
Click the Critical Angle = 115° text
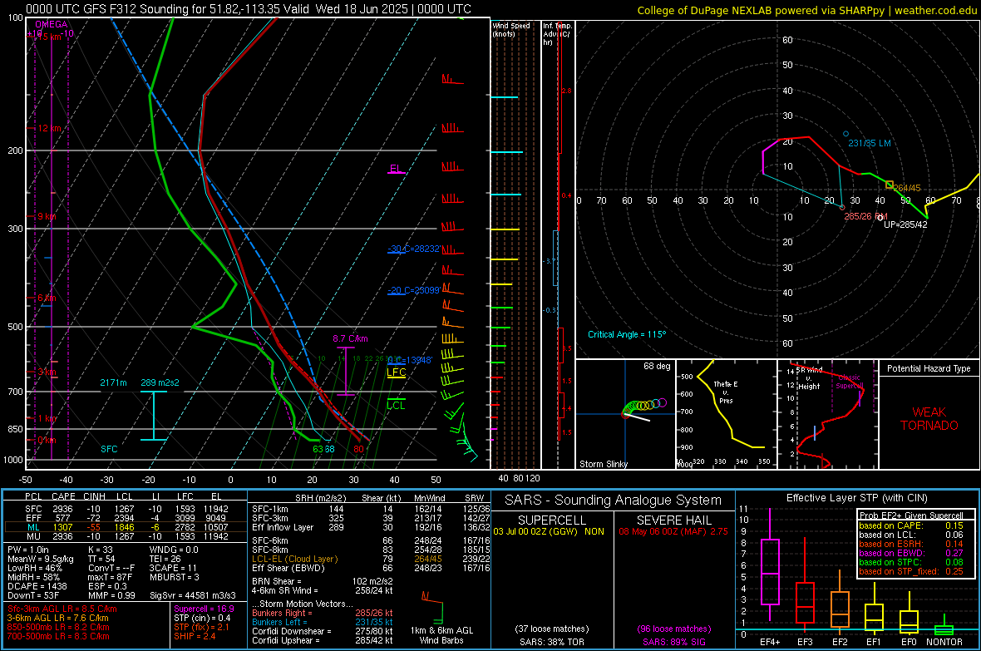(x=627, y=334)
